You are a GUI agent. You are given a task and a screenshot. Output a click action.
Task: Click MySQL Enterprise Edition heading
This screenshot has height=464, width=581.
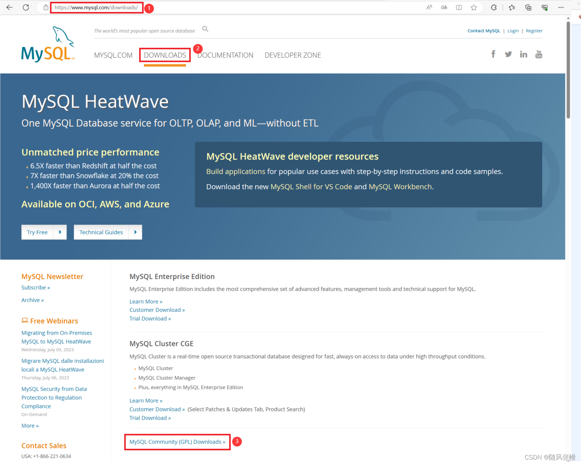[172, 277]
